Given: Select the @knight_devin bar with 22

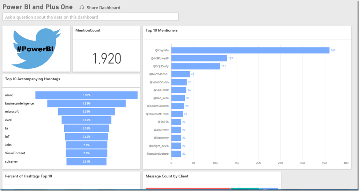Looking at the screenshot, I should click(176, 146).
